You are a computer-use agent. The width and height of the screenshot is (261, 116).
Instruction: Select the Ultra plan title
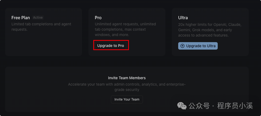[x=183, y=18]
